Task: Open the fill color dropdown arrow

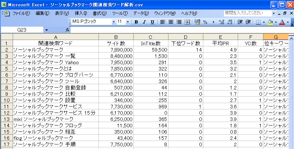Action: tap(276, 22)
